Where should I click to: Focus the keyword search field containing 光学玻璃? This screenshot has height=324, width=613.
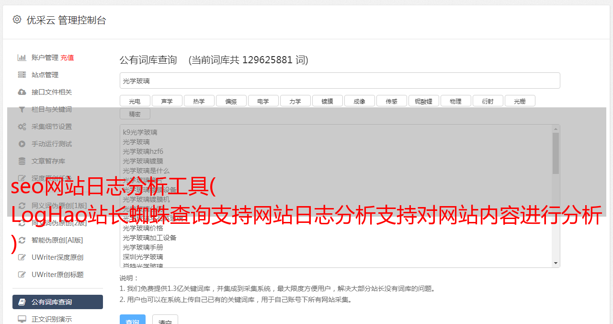pyautogui.click(x=340, y=81)
